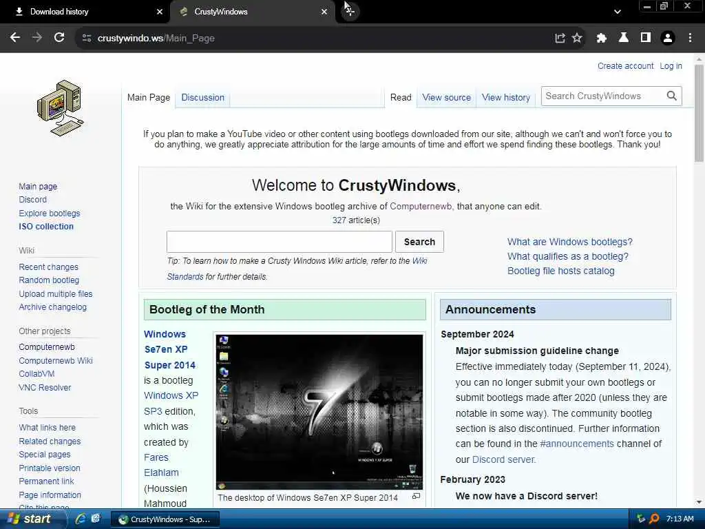705x529 pixels.
Task: Select CrustyWindows taskbar button
Action: pyautogui.click(x=165, y=519)
